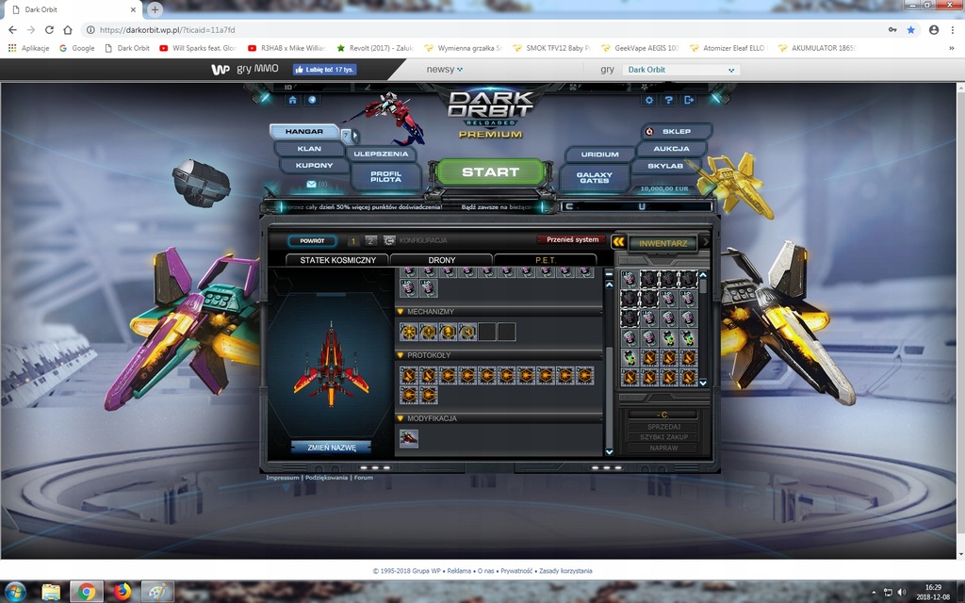Open the ULEPSZENIA menu item
The width and height of the screenshot is (965, 603).
coord(381,154)
